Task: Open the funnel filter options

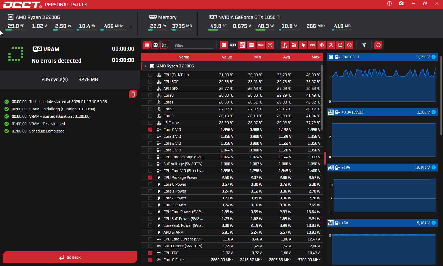Action: coord(364,45)
